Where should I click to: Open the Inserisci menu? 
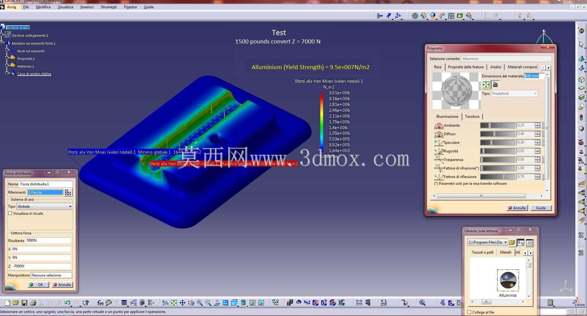point(87,7)
